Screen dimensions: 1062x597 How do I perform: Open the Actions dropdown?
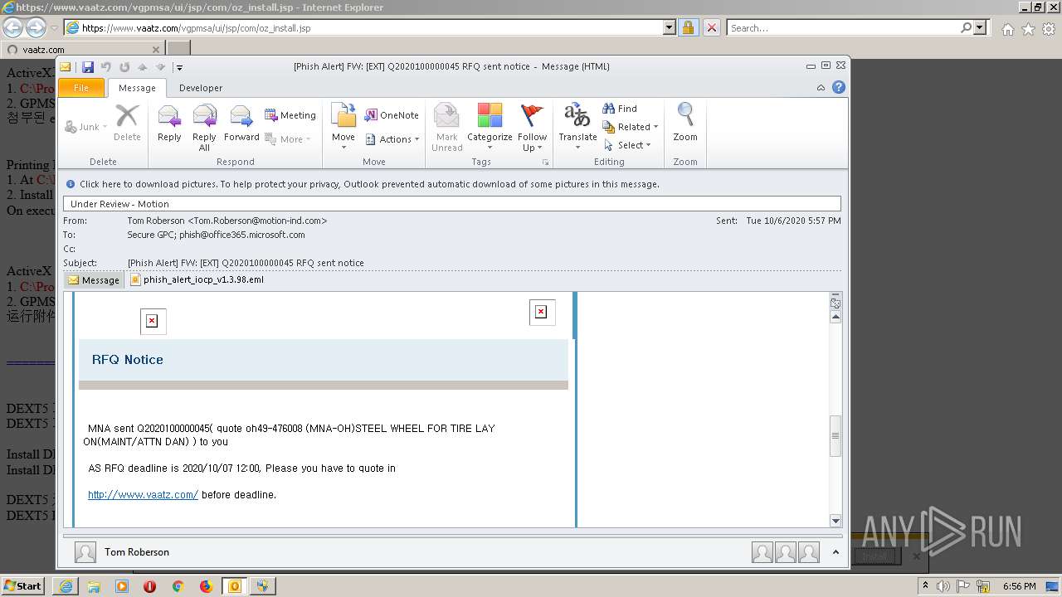click(392, 139)
